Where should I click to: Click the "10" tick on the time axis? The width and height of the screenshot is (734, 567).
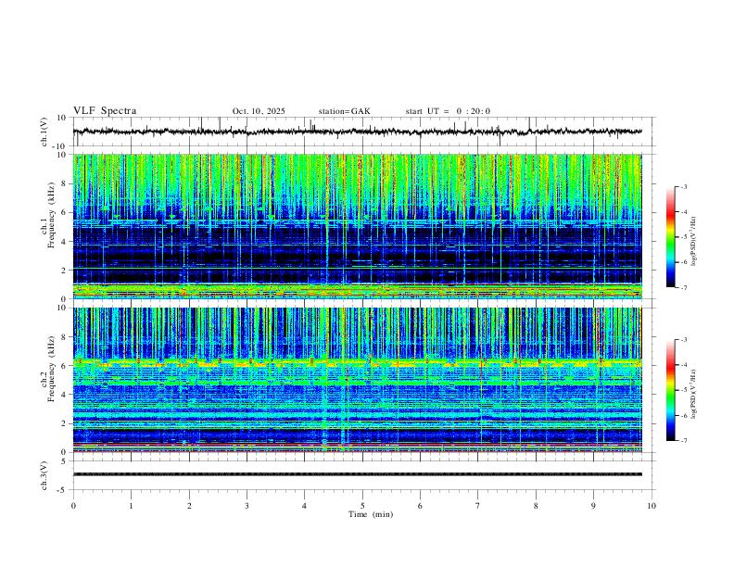[652, 506]
